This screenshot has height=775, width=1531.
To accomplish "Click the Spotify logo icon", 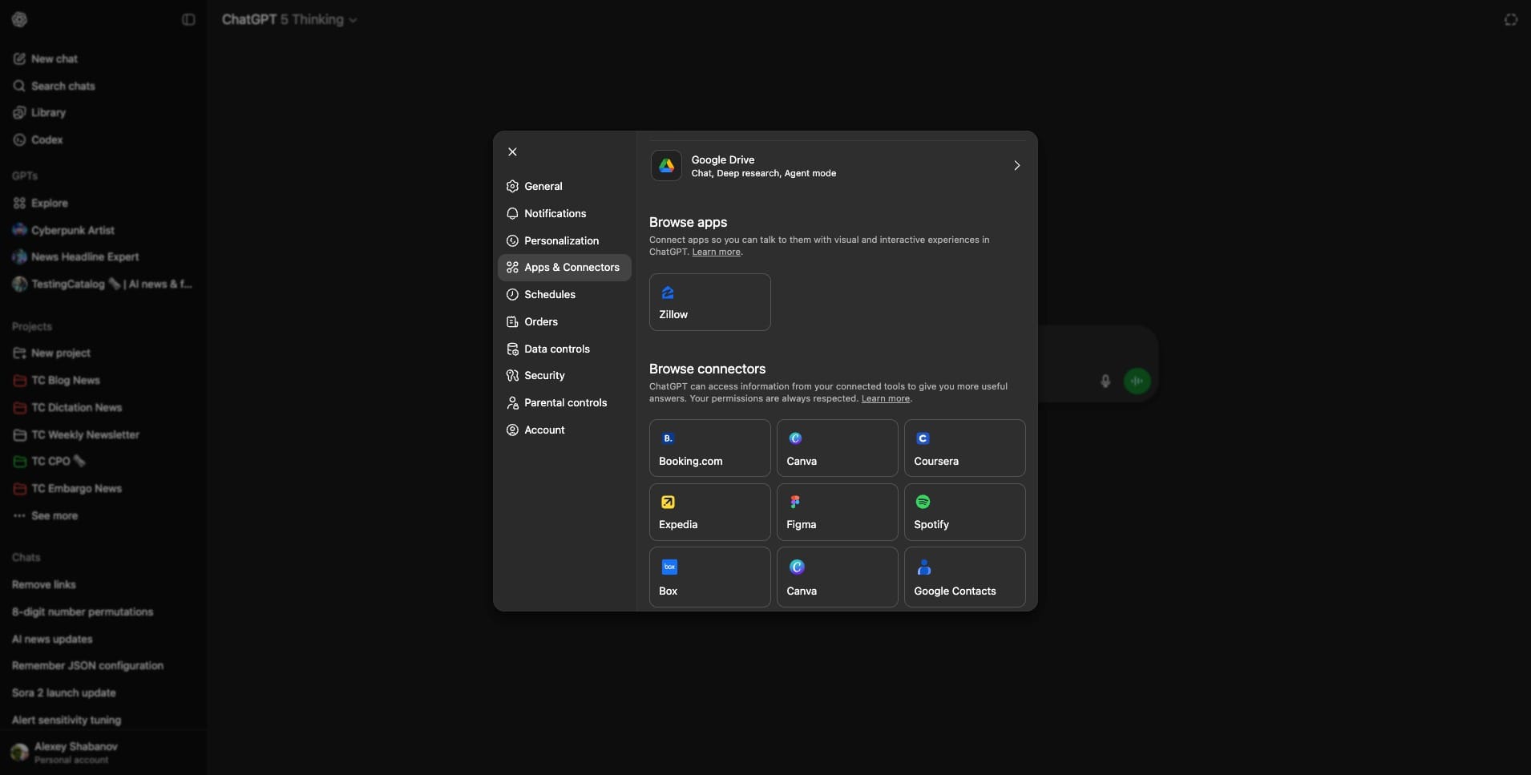I will point(923,502).
